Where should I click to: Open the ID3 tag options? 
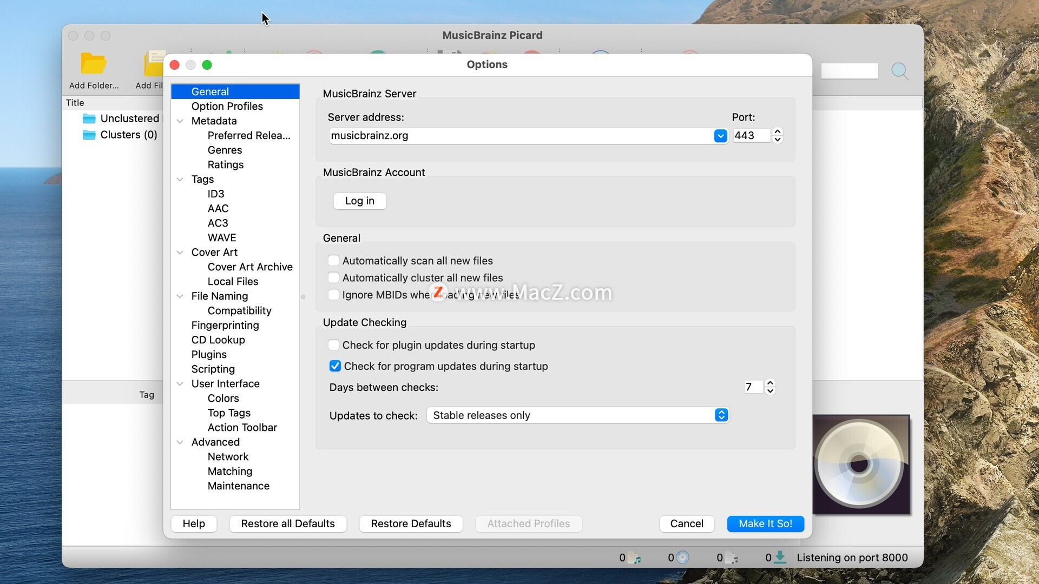[216, 194]
